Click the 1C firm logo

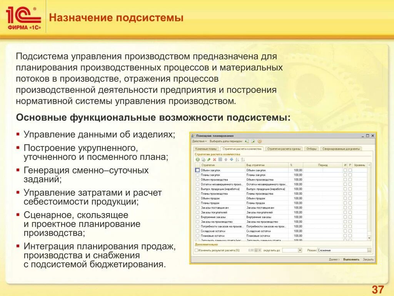(x=24, y=18)
